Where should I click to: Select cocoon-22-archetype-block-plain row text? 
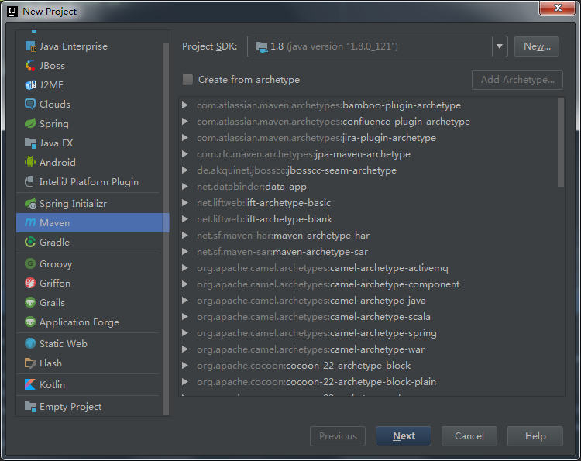click(x=316, y=382)
